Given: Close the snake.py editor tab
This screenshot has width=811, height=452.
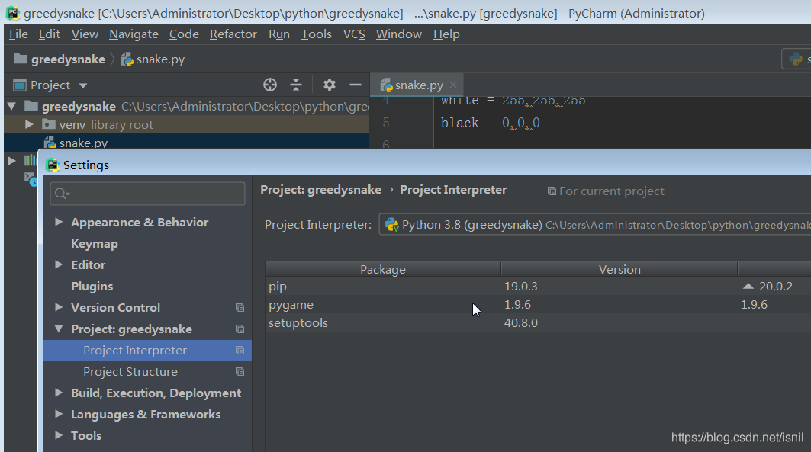Looking at the screenshot, I should [453, 84].
